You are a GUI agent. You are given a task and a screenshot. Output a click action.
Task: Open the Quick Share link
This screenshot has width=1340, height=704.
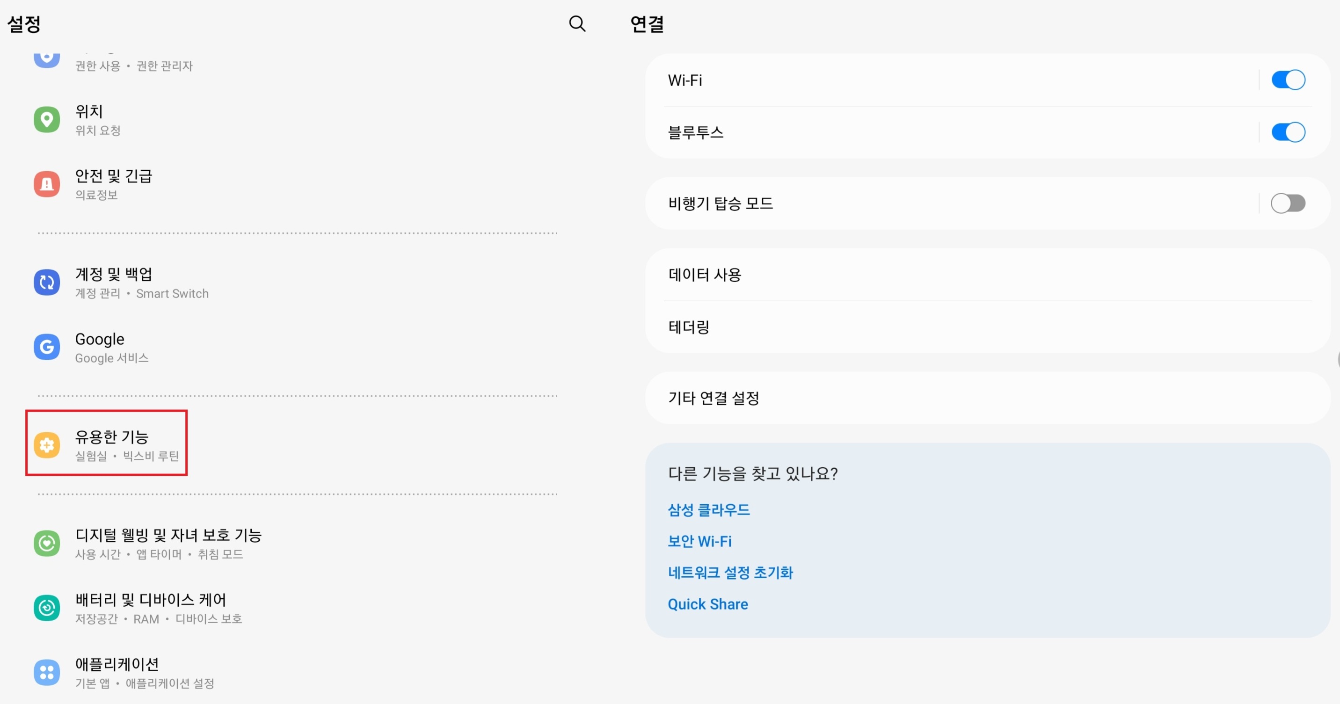[708, 604]
